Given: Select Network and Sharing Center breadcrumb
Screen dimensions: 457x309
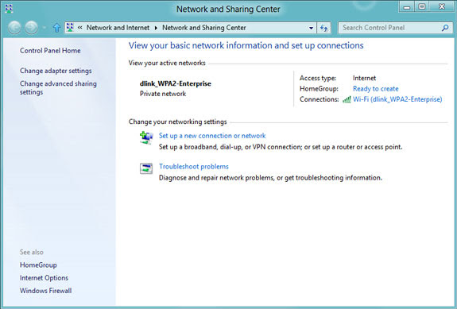Looking at the screenshot, I should tap(204, 28).
